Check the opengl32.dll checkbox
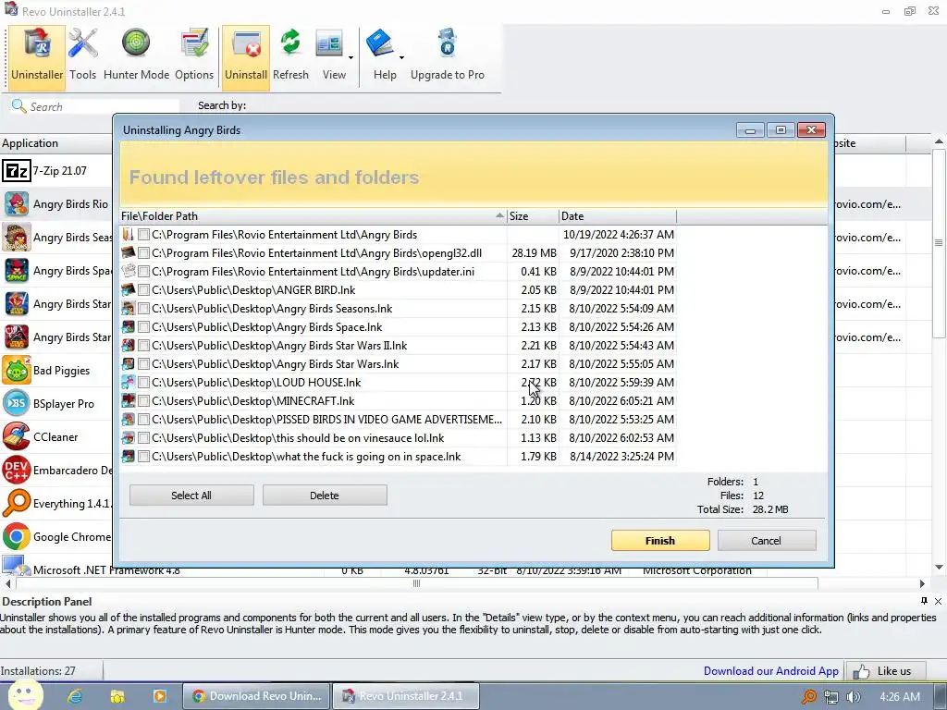The width and height of the screenshot is (947, 710). 143,253
